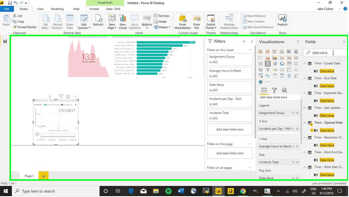Open More options ellipsis on selected visual
Image resolution: width=349 pixels, height=197 pixels.
(x=75, y=96)
